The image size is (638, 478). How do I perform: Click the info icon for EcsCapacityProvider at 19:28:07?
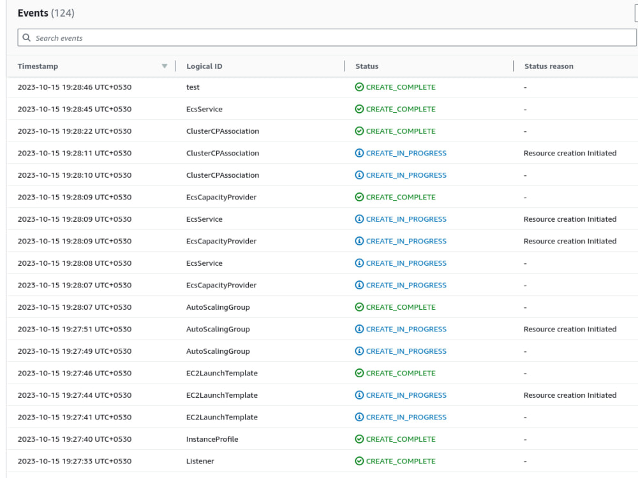(359, 285)
